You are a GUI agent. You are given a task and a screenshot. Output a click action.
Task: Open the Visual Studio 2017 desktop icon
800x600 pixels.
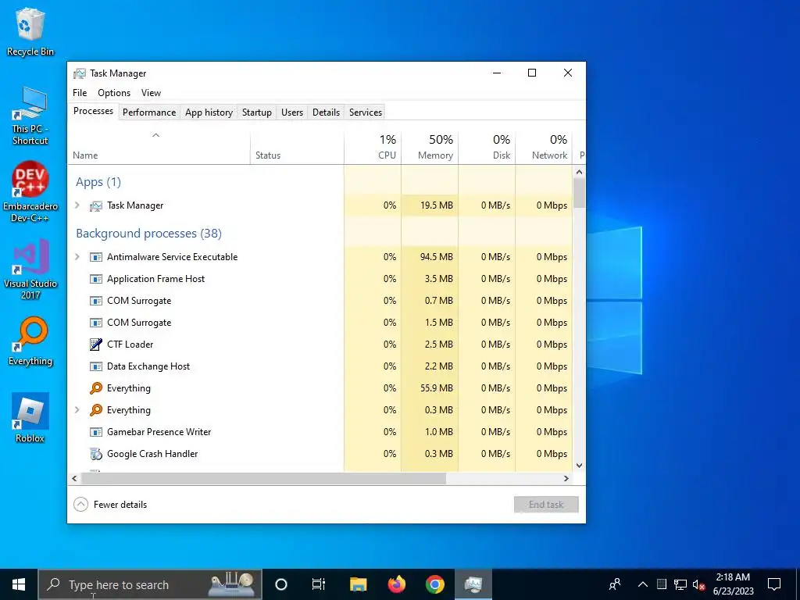(30, 269)
